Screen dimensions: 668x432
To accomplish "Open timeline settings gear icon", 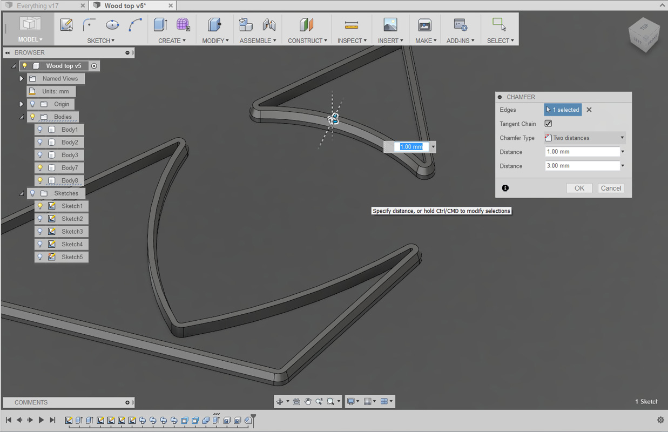I will 660,420.
